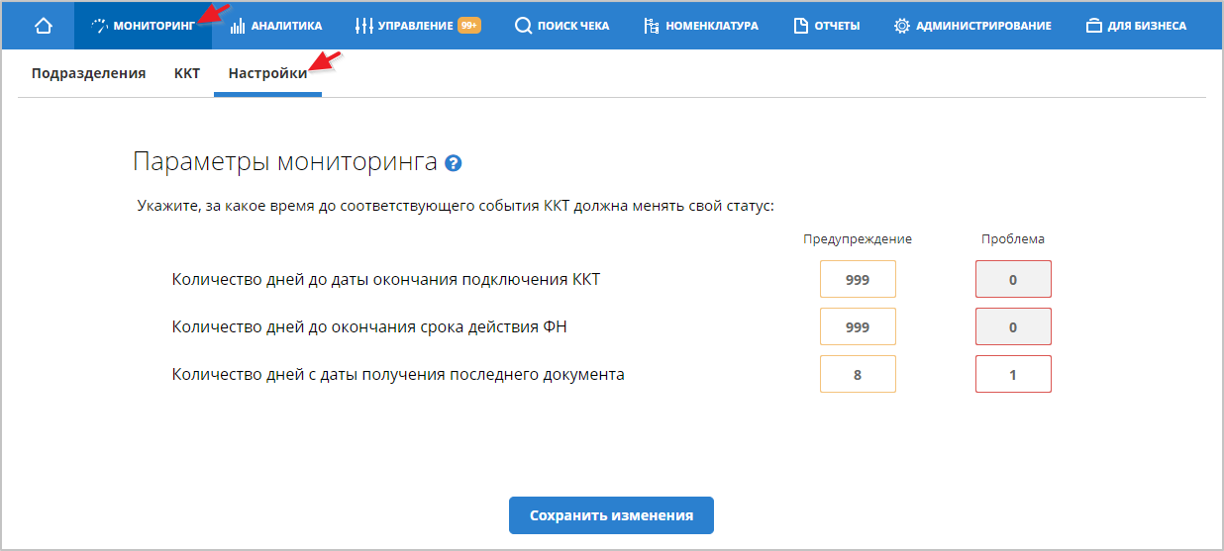1224x551 pixels.
Task: Switch to the ККТ tab
Action: tap(186, 73)
